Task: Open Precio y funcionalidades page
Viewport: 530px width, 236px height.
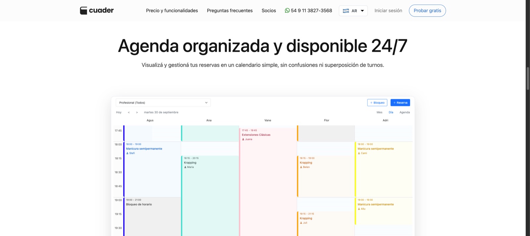Action: (x=172, y=11)
